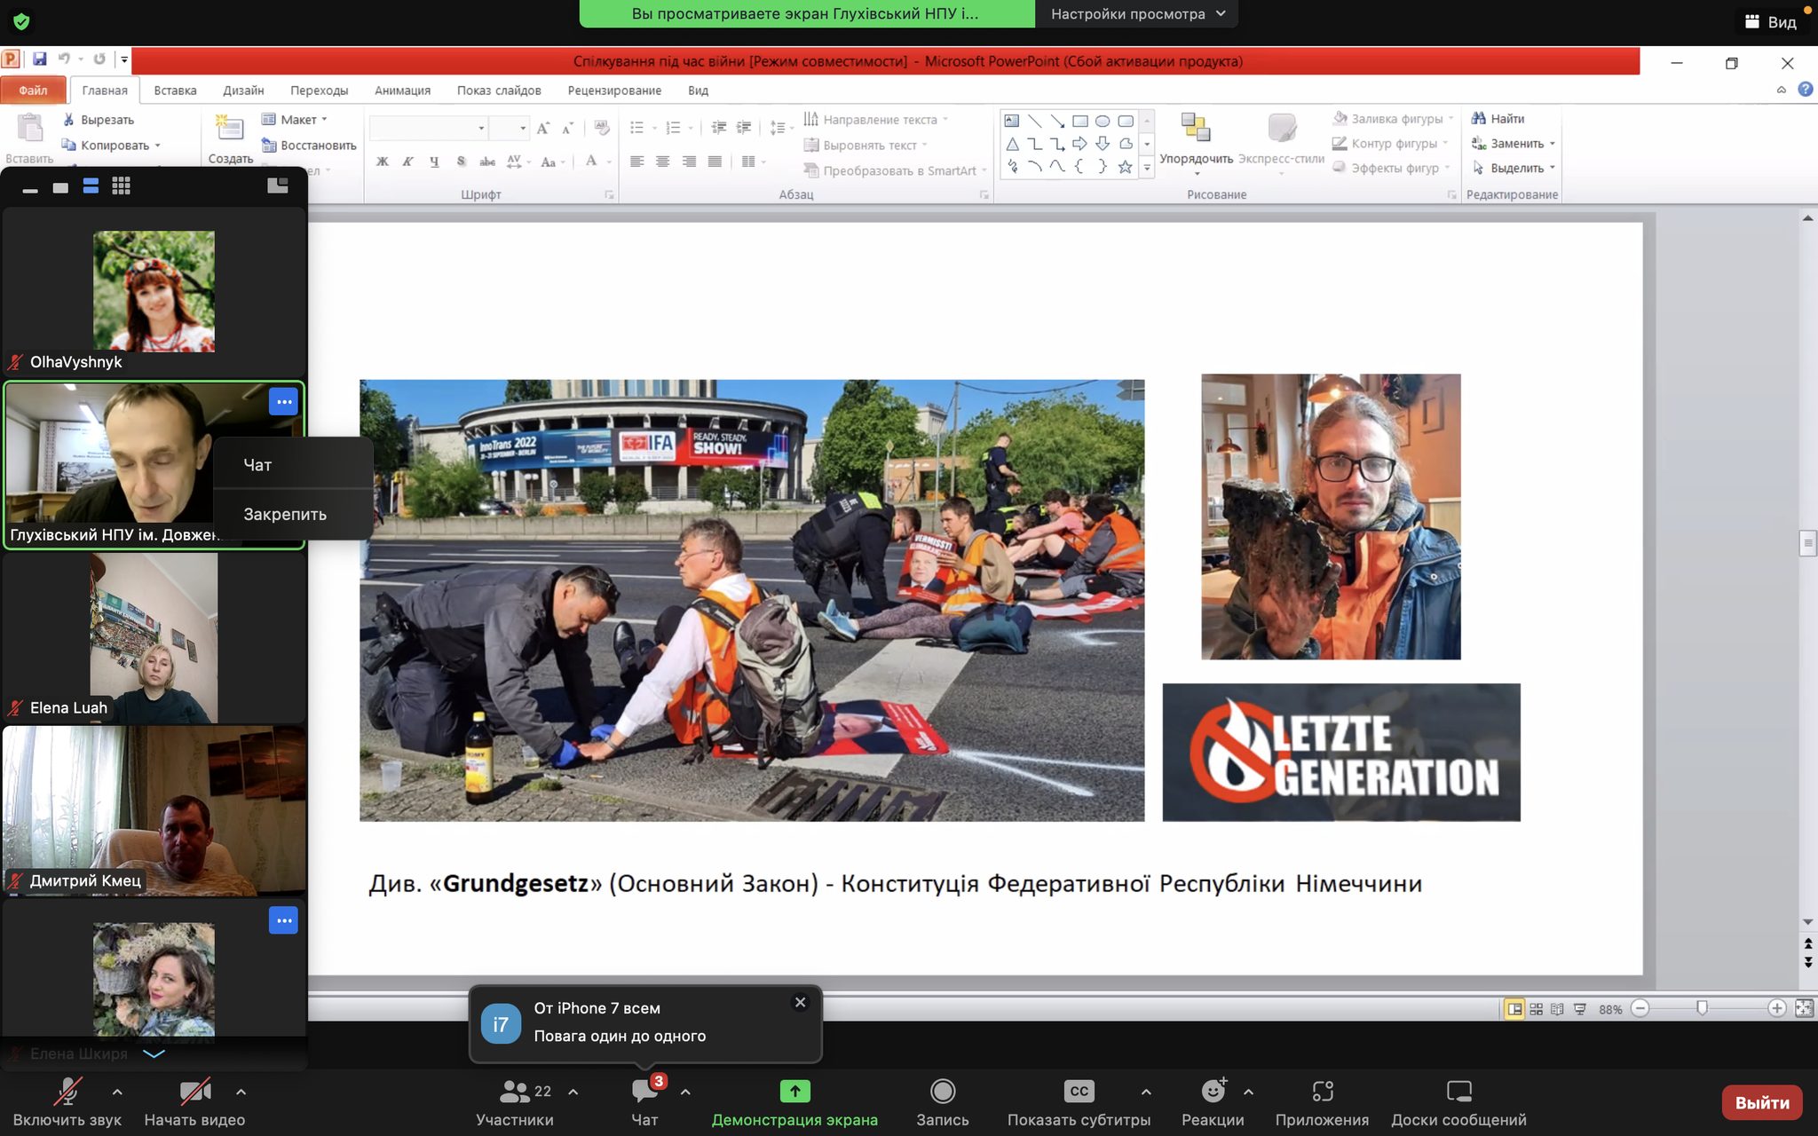Click Демонстрация экрана share button
Viewport: 1818px width, 1136px height.
point(794,1103)
